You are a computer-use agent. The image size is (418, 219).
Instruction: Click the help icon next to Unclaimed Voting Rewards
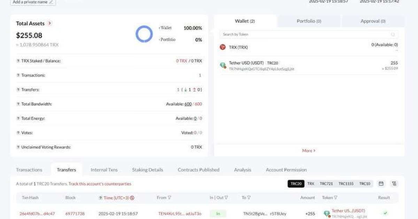[18, 147]
